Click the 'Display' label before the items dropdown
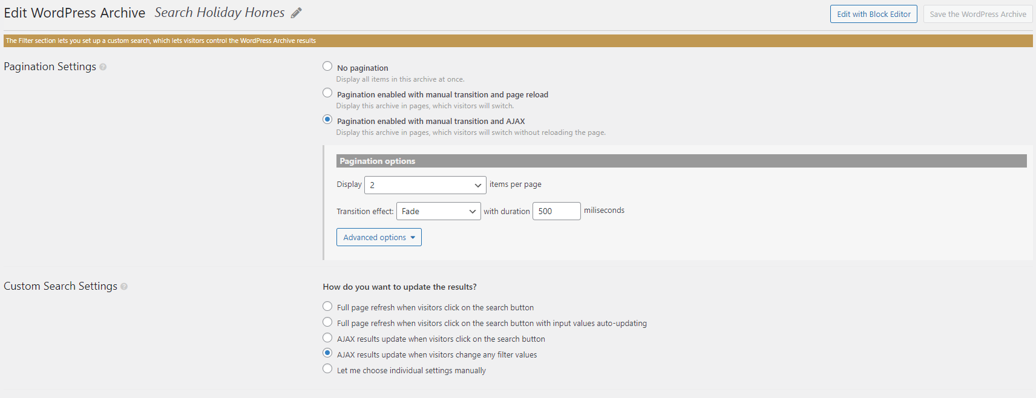Viewport: 1036px width, 398px height. click(349, 184)
